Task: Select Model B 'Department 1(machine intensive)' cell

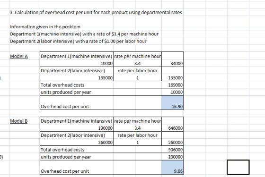Action: click(x=77, y=121)
